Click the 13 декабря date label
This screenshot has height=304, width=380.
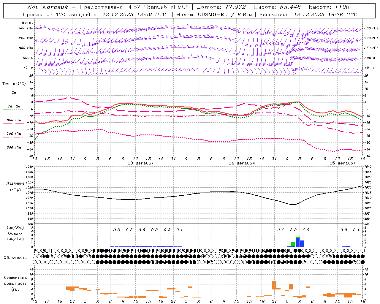click(x=141, y=163)
